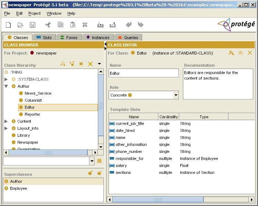Click the Redo arrow toolbar icon
This screenshot has width=258, height=206.
point(141,25)
